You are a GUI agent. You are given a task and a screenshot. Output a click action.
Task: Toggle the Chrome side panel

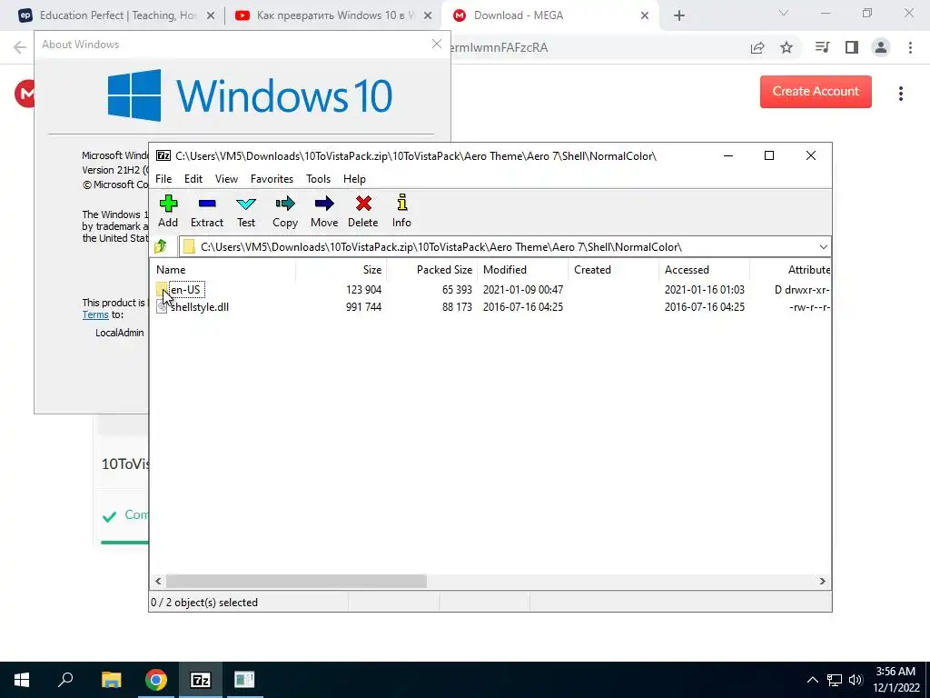[x=852, y=47]
